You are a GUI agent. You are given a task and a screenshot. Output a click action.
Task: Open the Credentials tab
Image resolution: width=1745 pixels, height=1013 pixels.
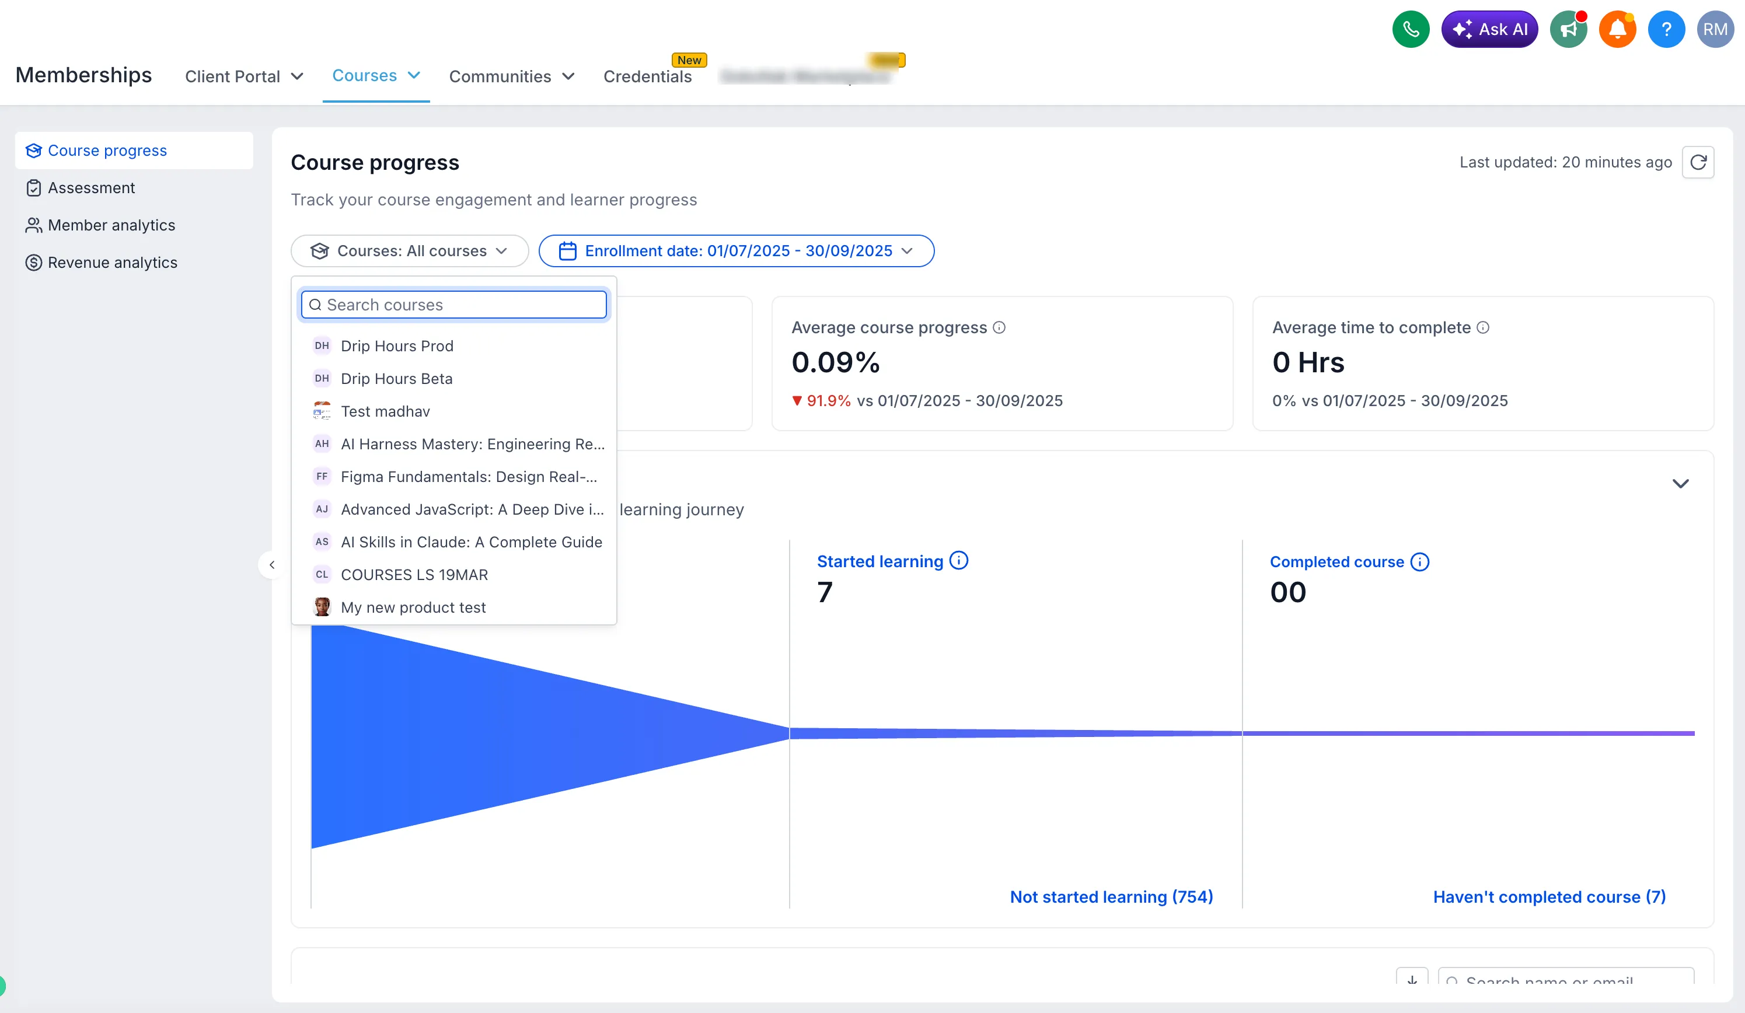point(647,76)
